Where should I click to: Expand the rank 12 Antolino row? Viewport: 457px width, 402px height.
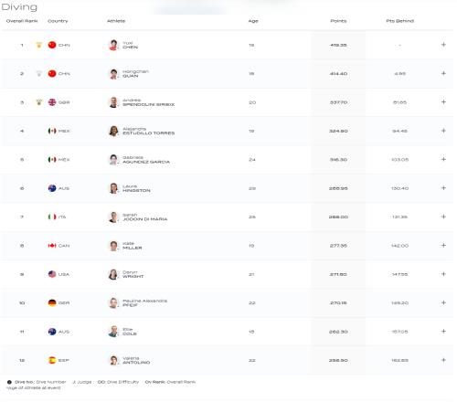443,360
